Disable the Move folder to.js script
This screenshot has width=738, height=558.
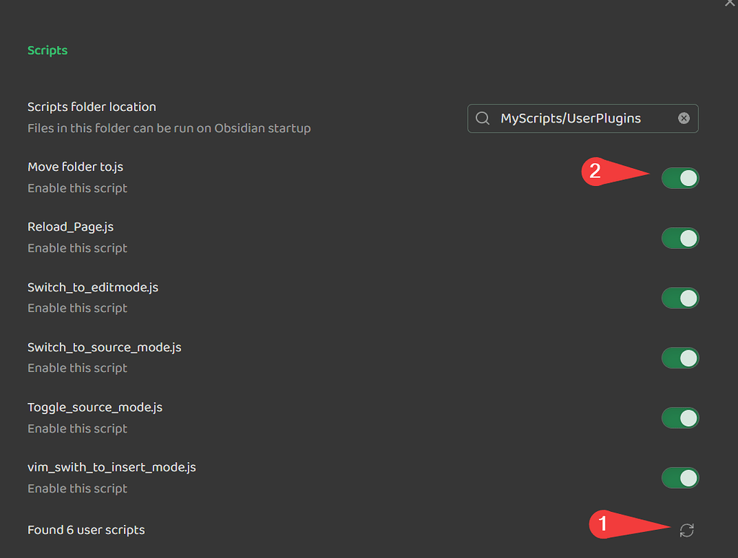680,178
